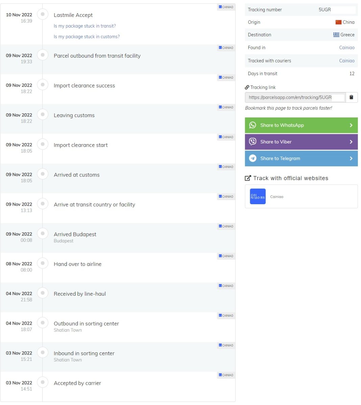Click timeline marker for Import clearance success
Image resolution: width=361 pixels, height=405 pixels.
(43, 84)
